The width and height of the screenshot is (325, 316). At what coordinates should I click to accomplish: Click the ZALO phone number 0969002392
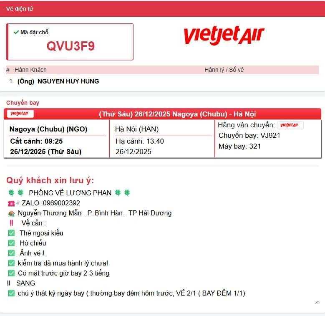(x=61, y=203)
